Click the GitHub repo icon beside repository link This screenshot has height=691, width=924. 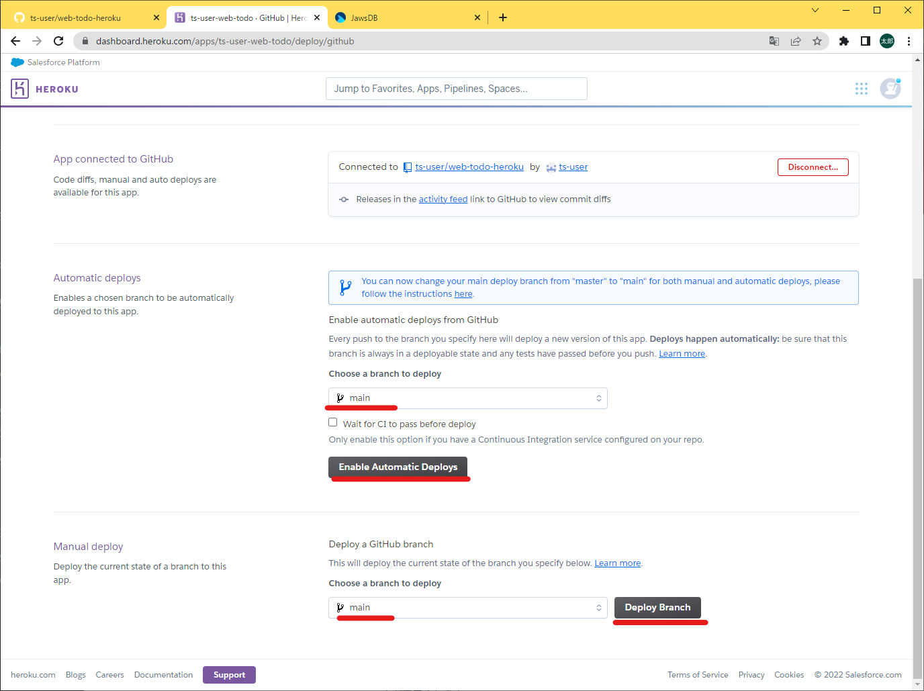(408, 167)
